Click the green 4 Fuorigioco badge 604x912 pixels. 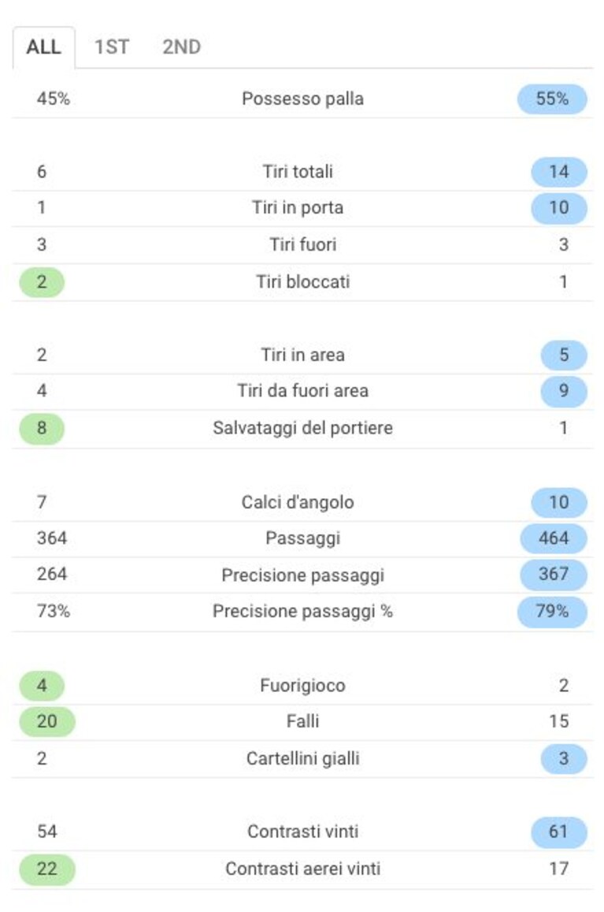[42, 686]
